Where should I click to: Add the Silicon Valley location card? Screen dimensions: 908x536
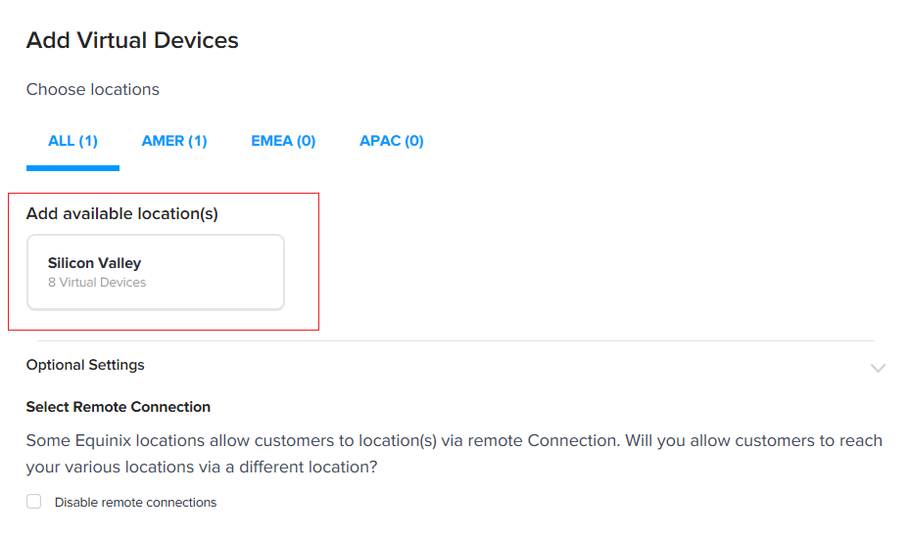[x=156, y=272]
